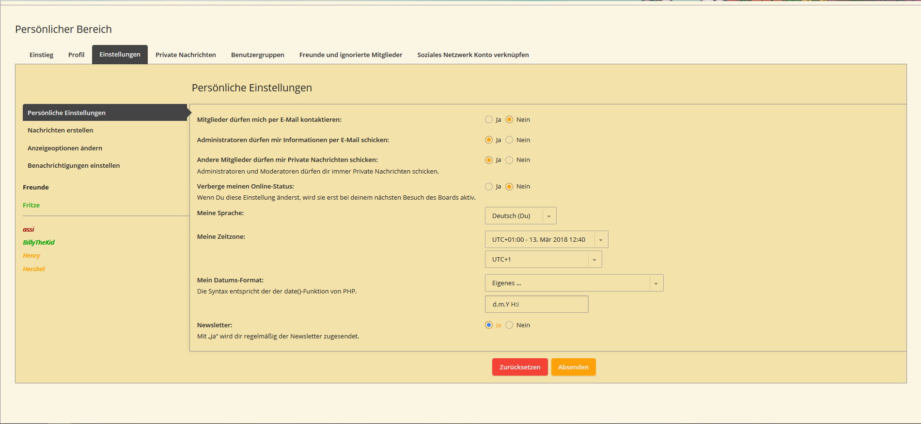Select Ja for receiving Private Nachrichten

tap(489, 160)
